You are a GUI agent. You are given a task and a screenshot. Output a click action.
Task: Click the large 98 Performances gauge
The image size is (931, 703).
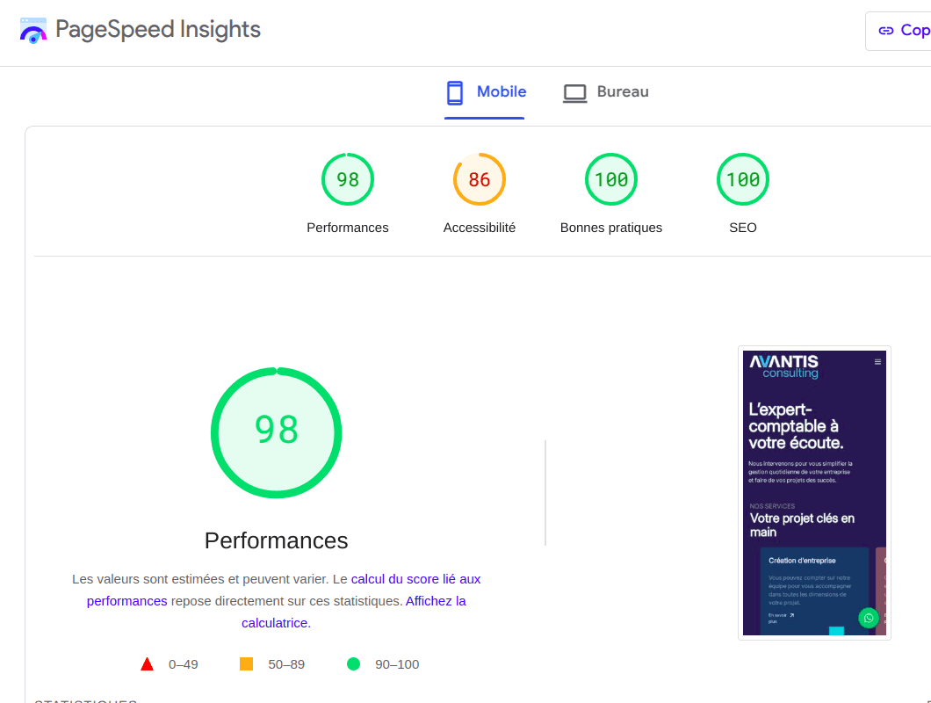pyautogui.click(x=276, y=432)
